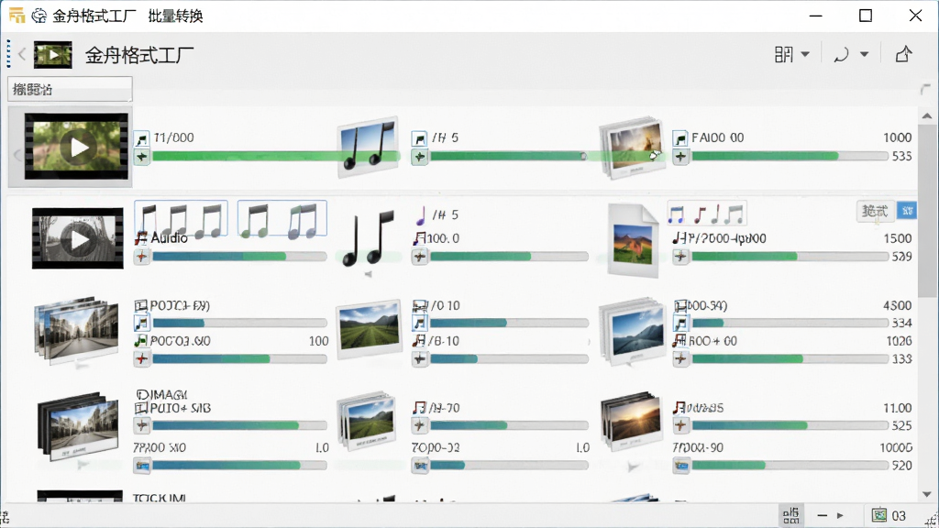Select the "Audio" label
The height and width of the screenshot is (528, 939).
(x=169, y=237)
